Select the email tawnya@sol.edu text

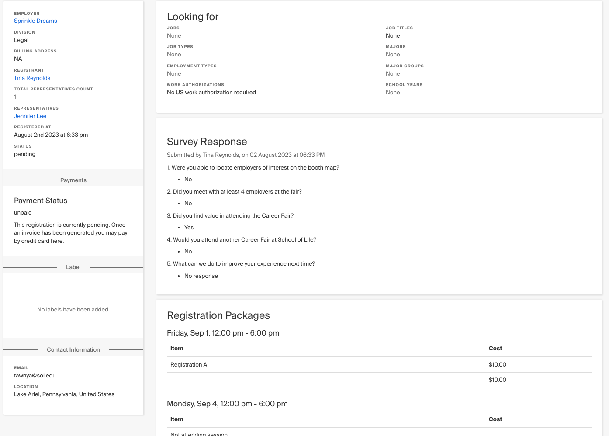(35, 376)
